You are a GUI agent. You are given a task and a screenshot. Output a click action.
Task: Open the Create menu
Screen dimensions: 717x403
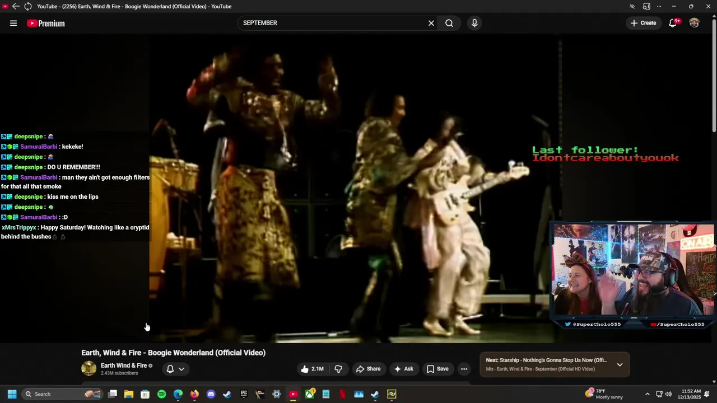[x=643, y=23]
